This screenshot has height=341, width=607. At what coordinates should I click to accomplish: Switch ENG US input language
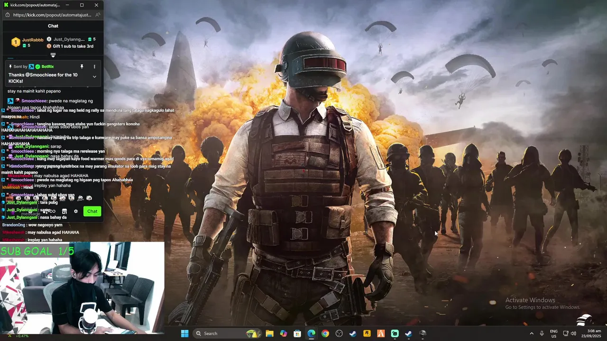pos(554,333)
